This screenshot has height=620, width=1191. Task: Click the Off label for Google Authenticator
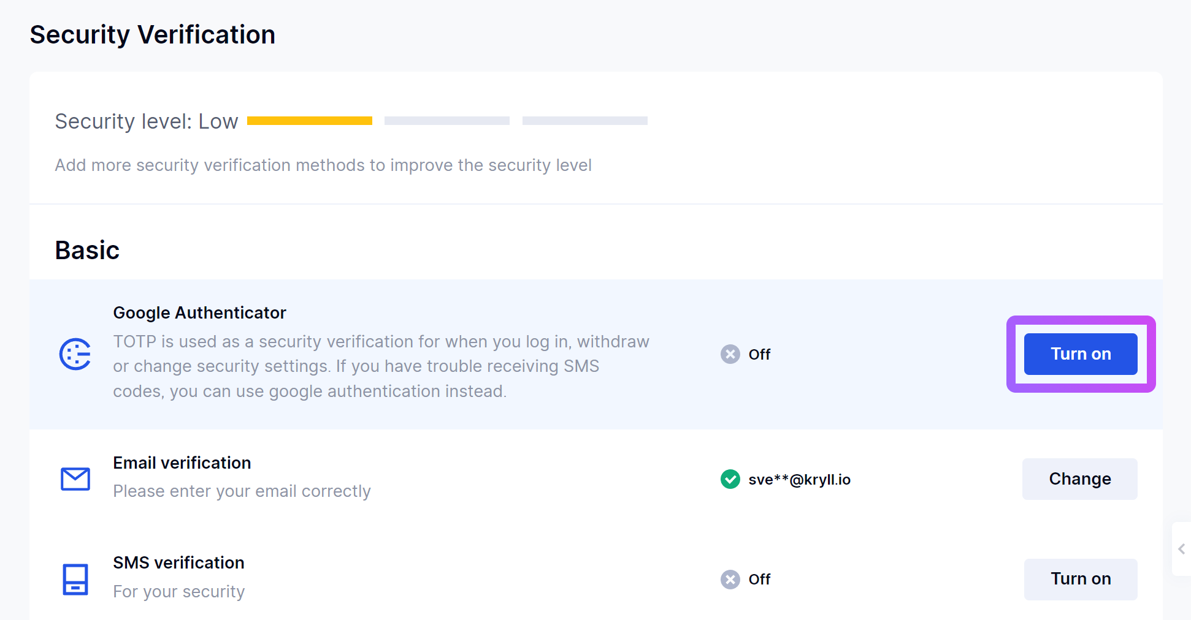(x=759, y=355)
